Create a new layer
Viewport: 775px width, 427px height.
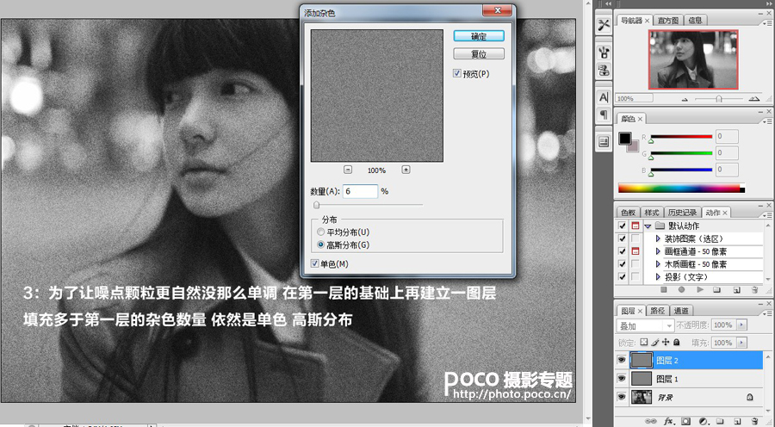737,421
